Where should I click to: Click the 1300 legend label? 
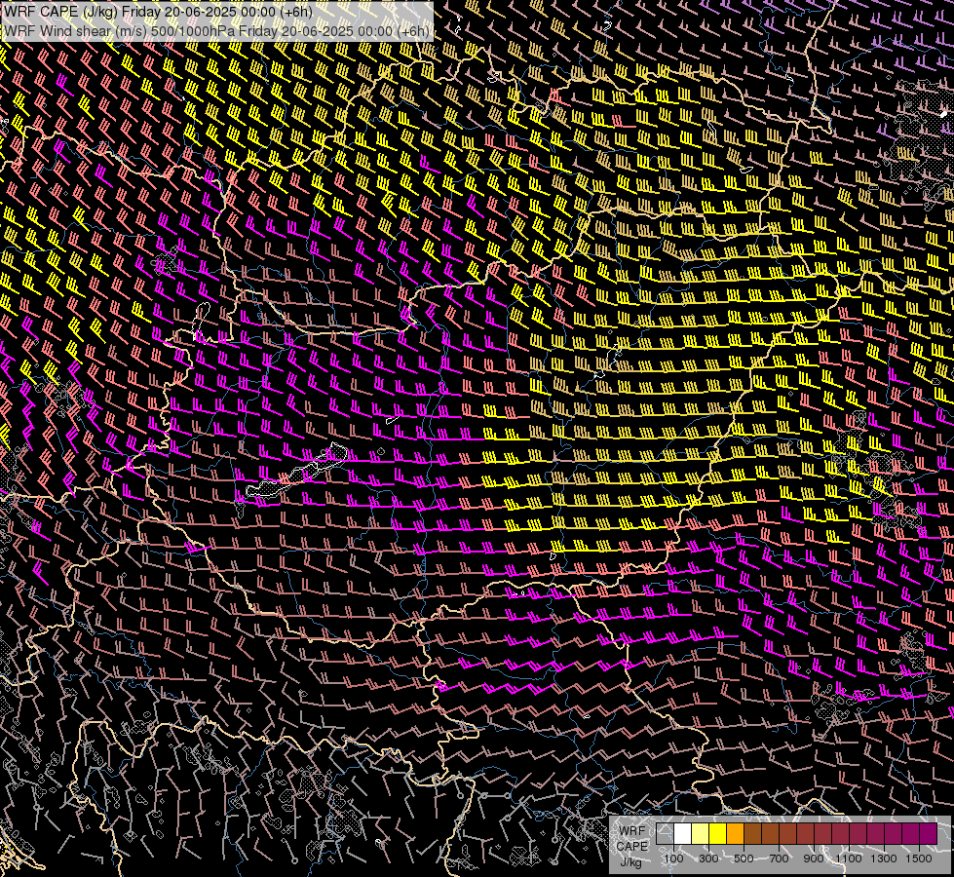(884, 858)
